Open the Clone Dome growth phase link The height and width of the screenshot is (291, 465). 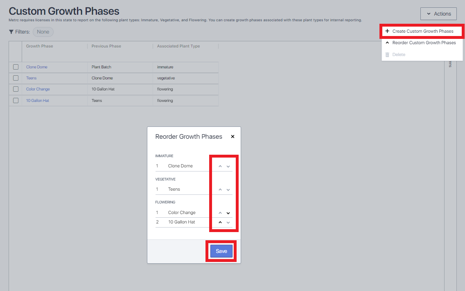pos(37,67)
